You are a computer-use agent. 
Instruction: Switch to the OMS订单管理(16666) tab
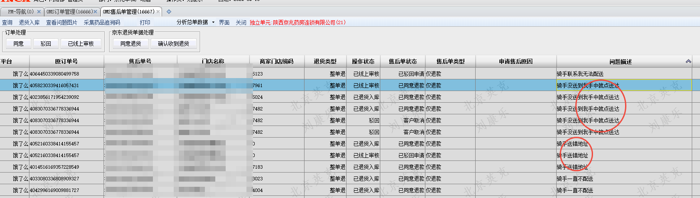coord(69,12)
